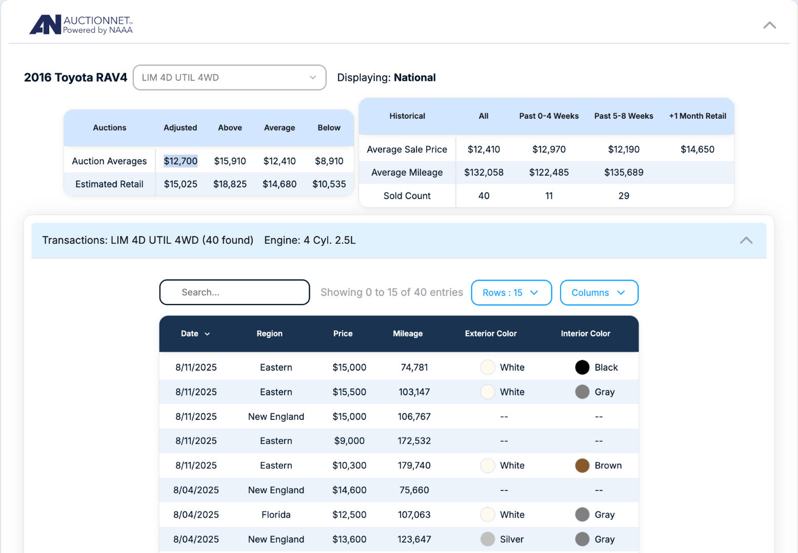Click the $12,970 Past 0-4 Weeks price

click(549, 149)
